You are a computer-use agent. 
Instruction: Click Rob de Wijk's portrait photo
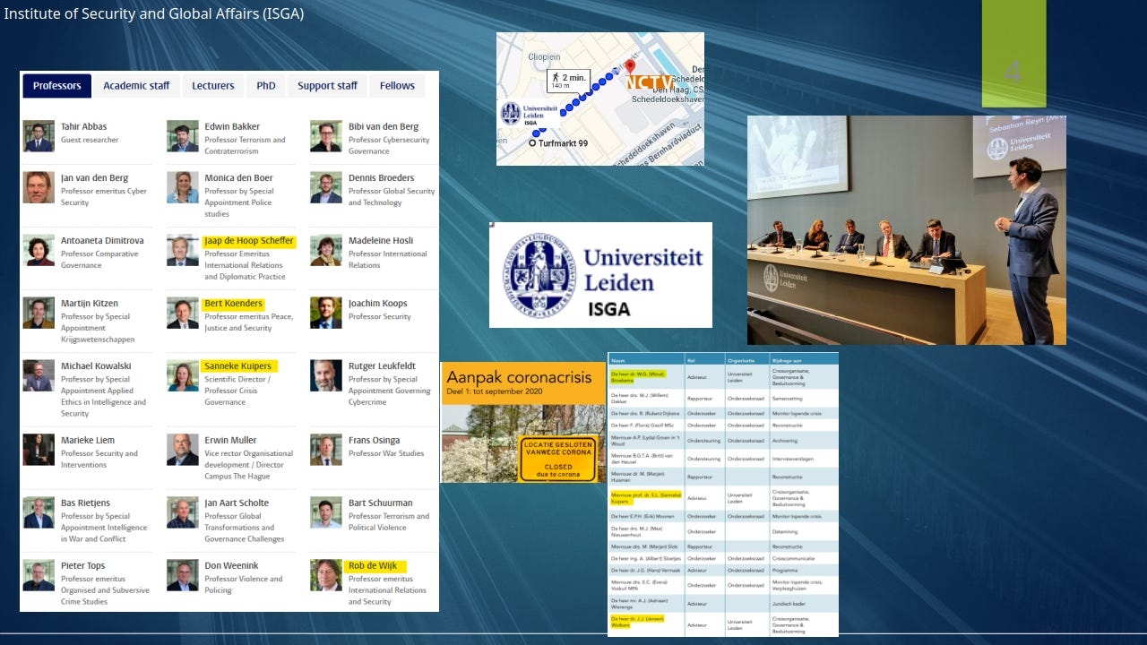click(x=326, y=575)
